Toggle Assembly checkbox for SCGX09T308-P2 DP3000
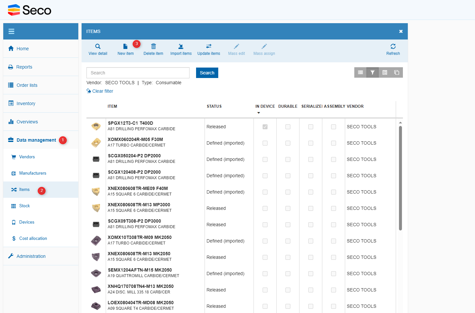Image resolution: width=475 pixels, height=313 pixels. click(333, 225)
